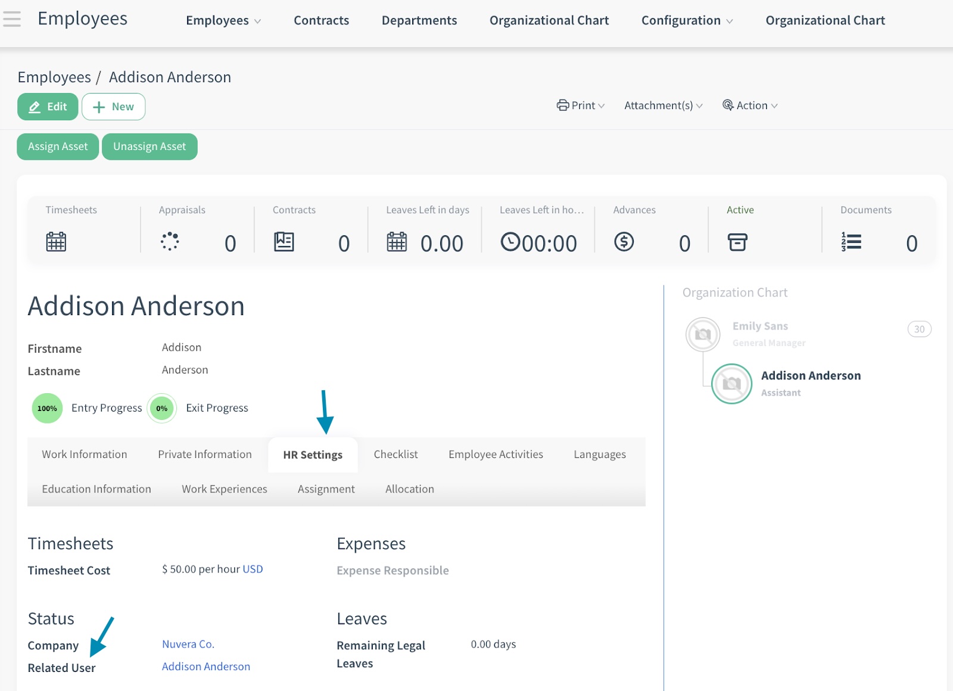Open Contracts stat icon
The height and width of the screenshot is (691, 953).
point(284,241)
